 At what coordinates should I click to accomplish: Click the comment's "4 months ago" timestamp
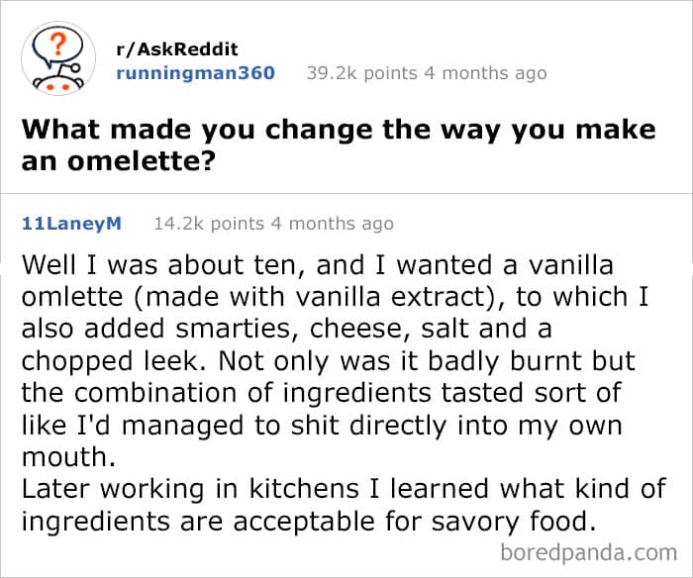[x=332, y=224]
